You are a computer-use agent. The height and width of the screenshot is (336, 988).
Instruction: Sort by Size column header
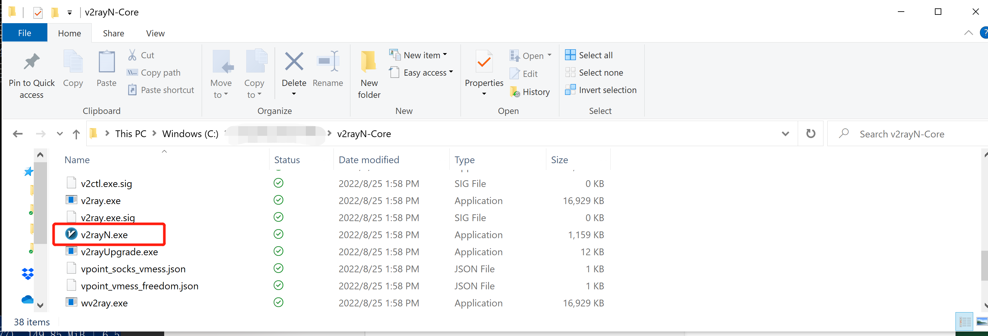point(559,160)
